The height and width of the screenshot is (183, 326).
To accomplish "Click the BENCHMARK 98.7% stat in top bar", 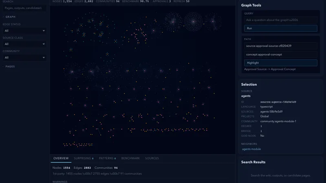I will (135, 1).
